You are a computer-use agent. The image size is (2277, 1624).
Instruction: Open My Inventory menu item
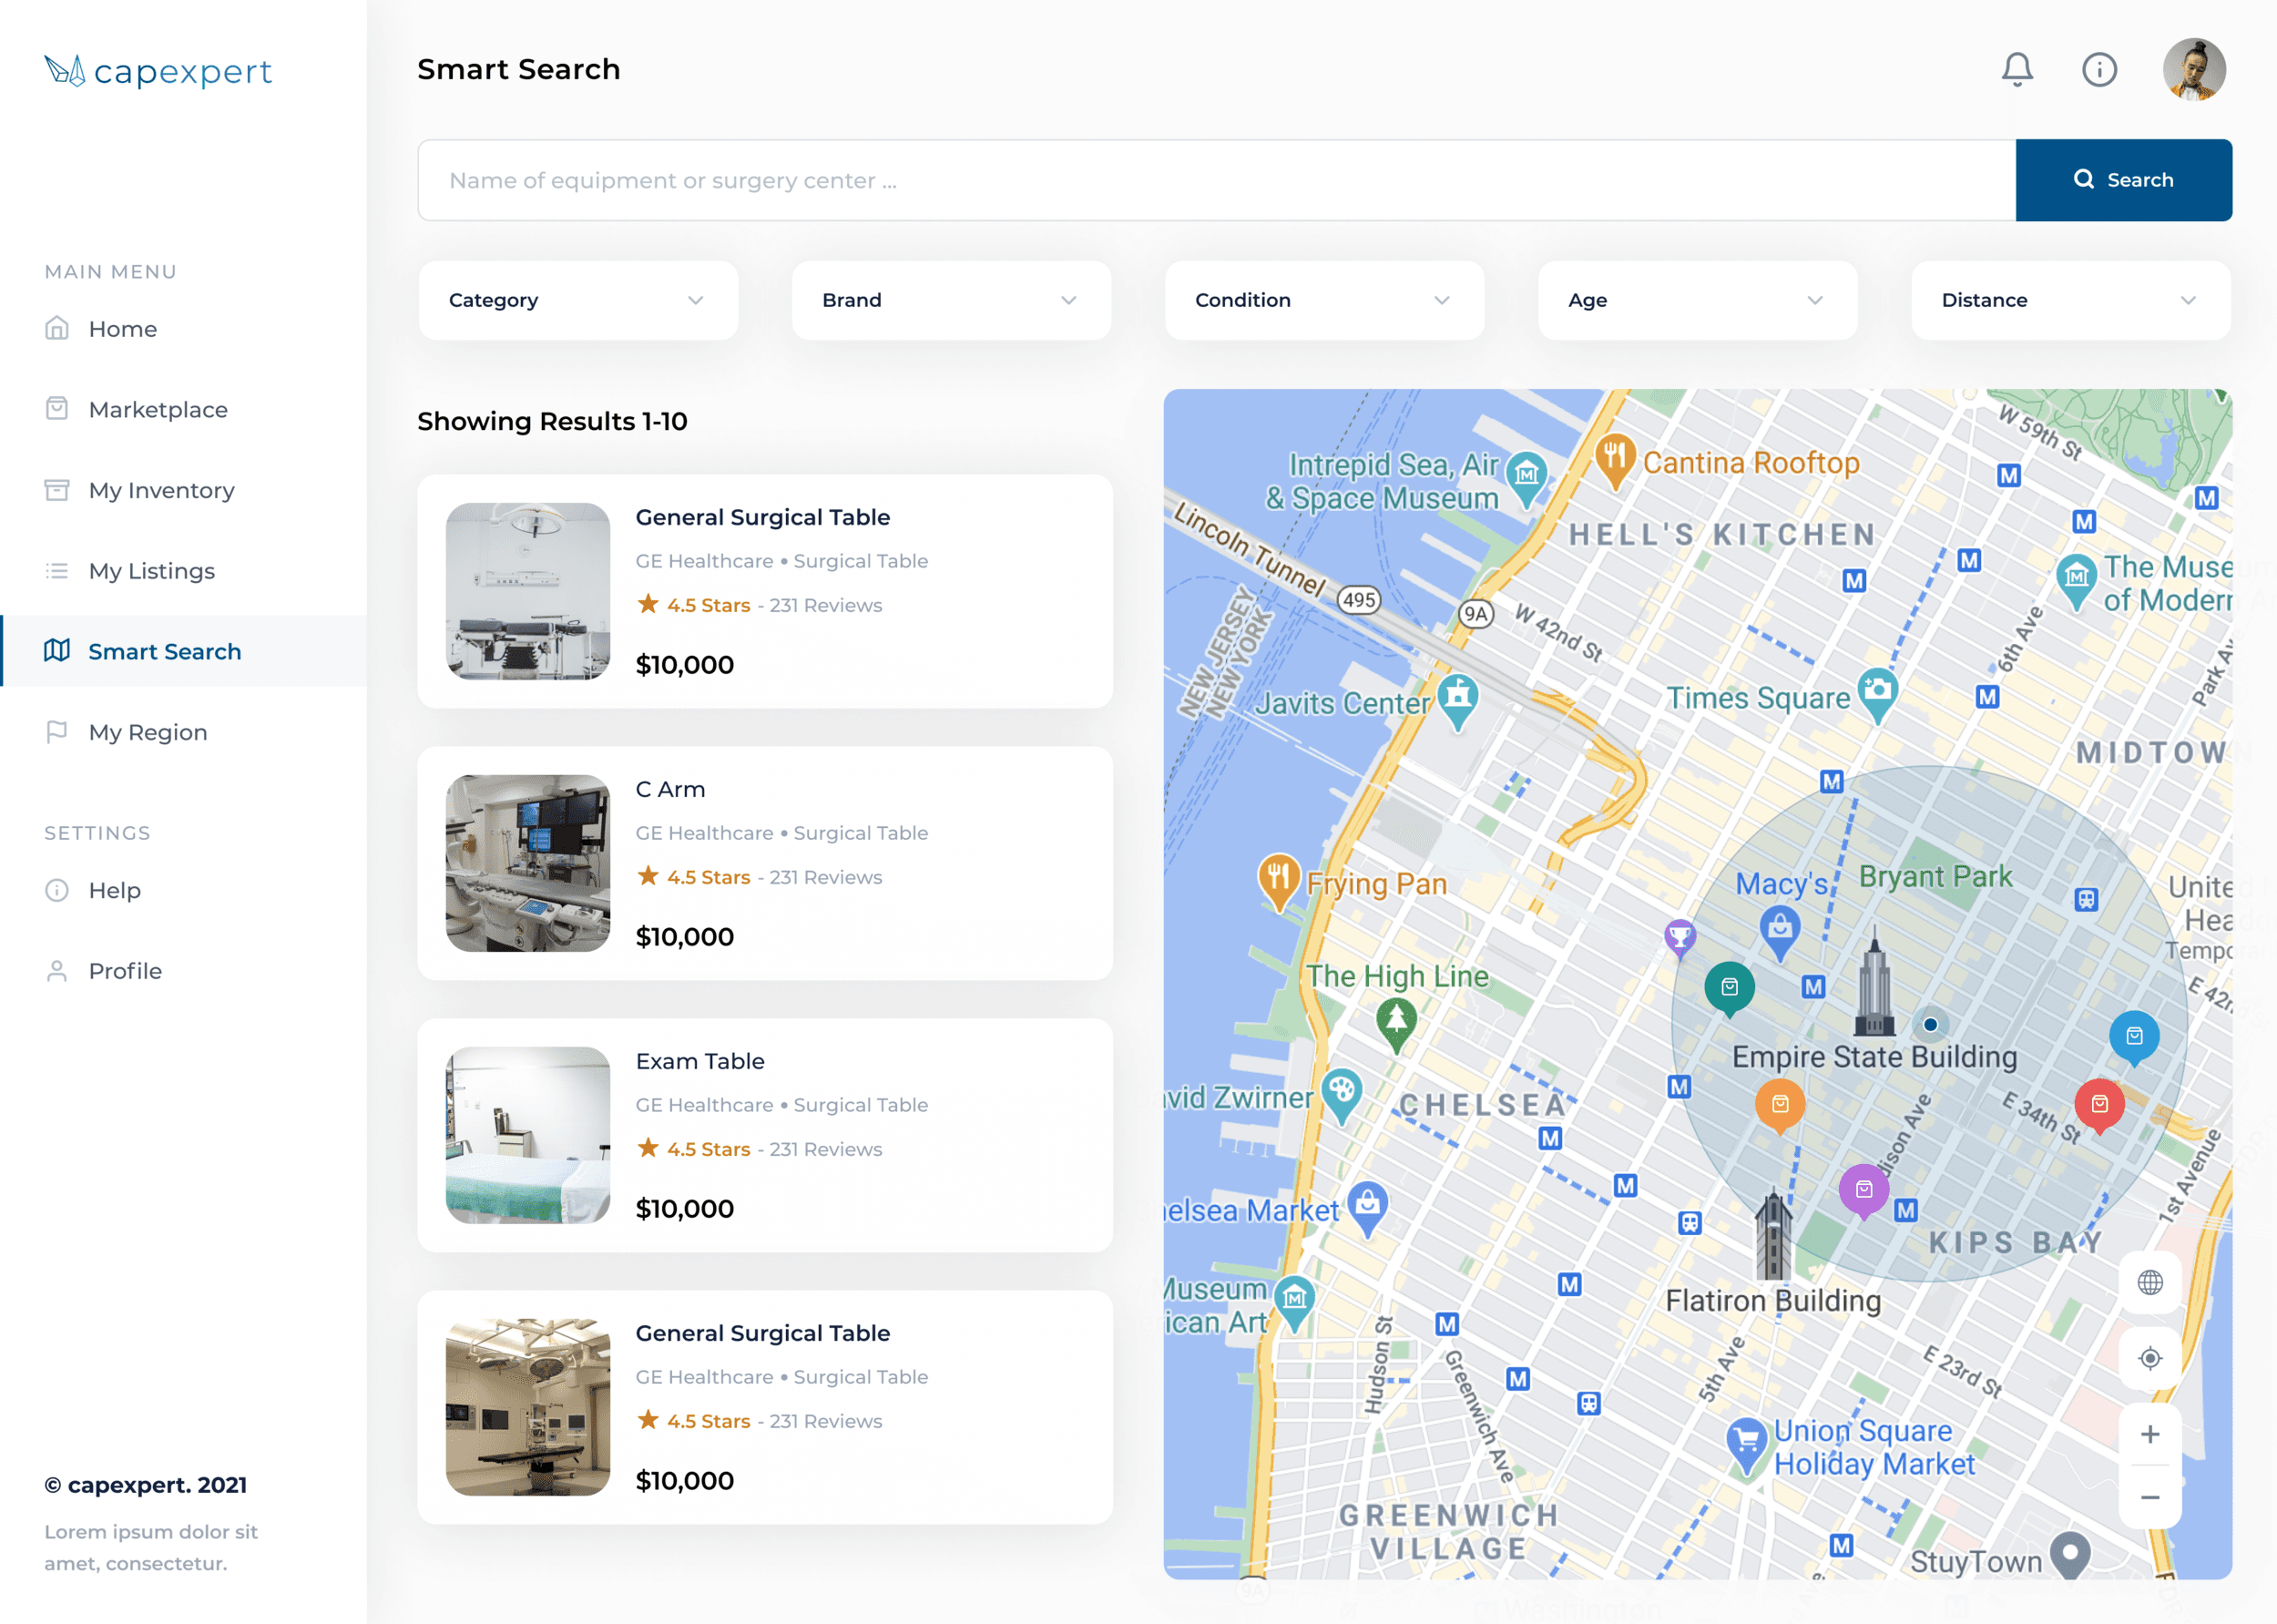click(x=161, y=490)
